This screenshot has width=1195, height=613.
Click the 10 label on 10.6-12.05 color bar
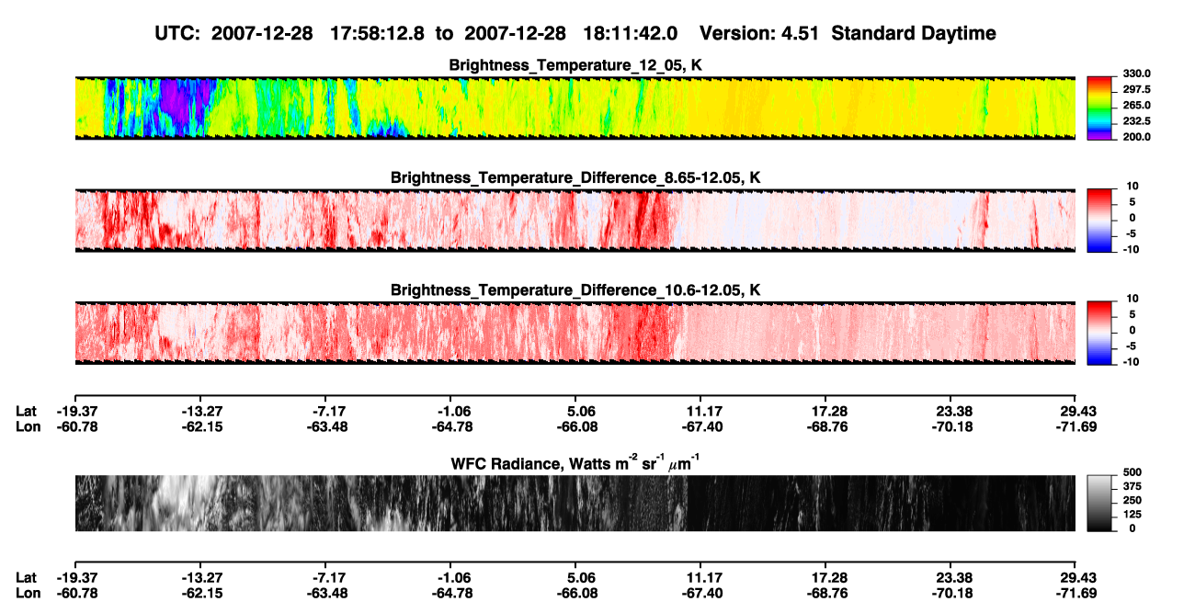(x=1131, y=300)
